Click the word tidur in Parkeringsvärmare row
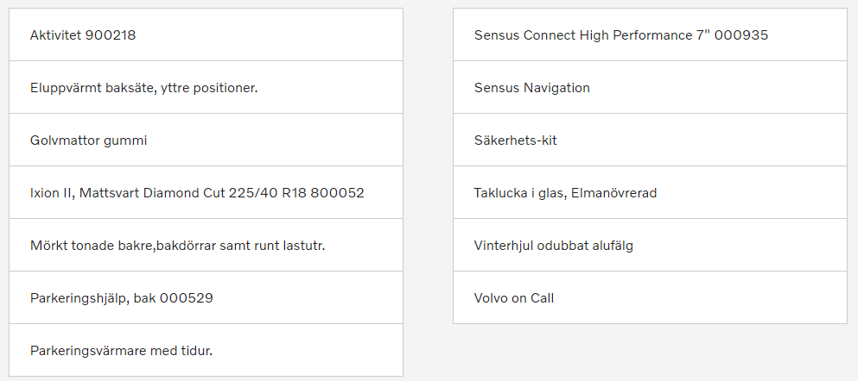The height and width of the screenshot is (381, 858). 196,351
